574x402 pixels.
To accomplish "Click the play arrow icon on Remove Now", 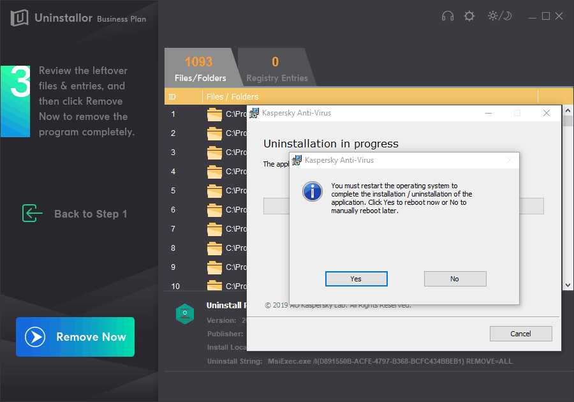I will (x=35, y=336).
